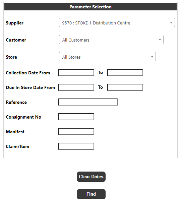Click the Claim/Item label text

(x=17, y=146)
